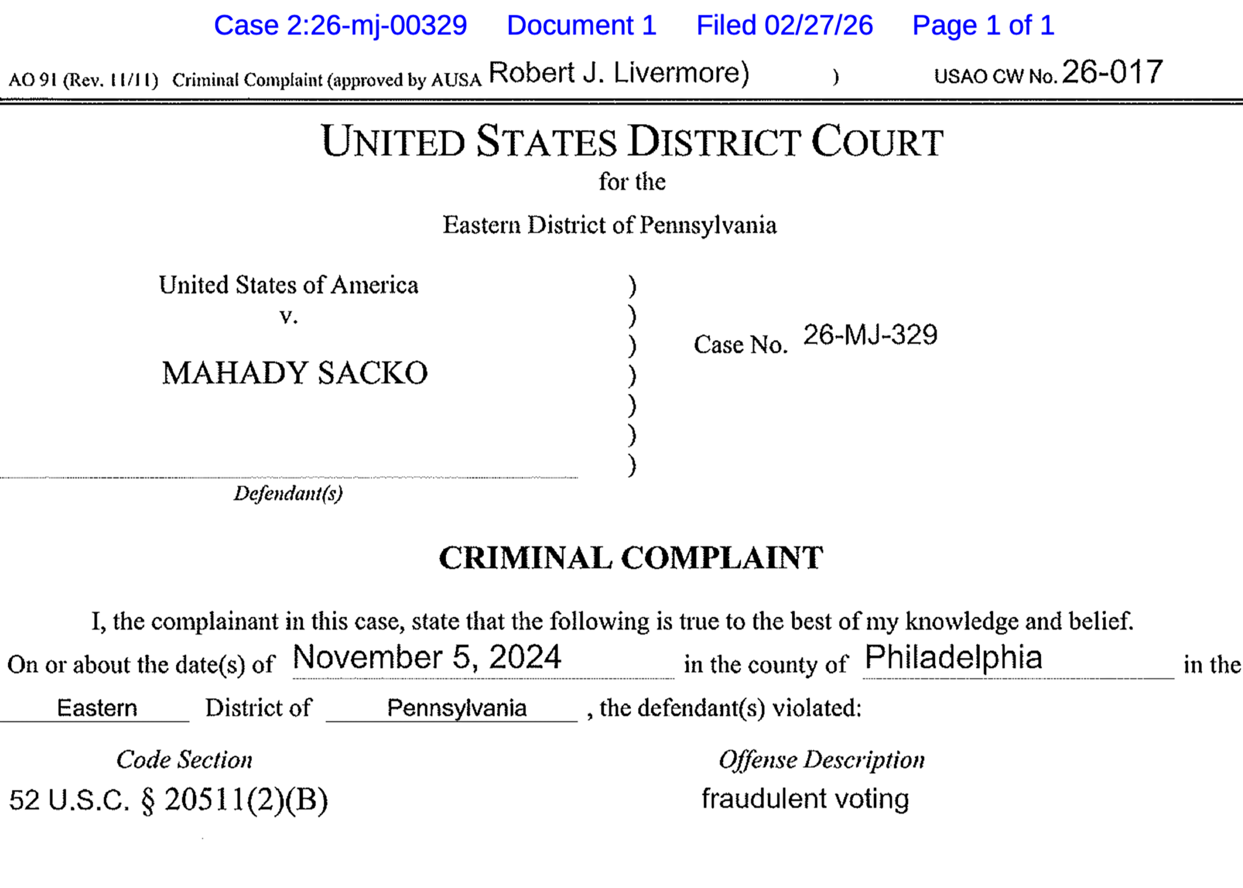
Task: Click the Page 1 of 1 indicator
Action: click(983, 26)
